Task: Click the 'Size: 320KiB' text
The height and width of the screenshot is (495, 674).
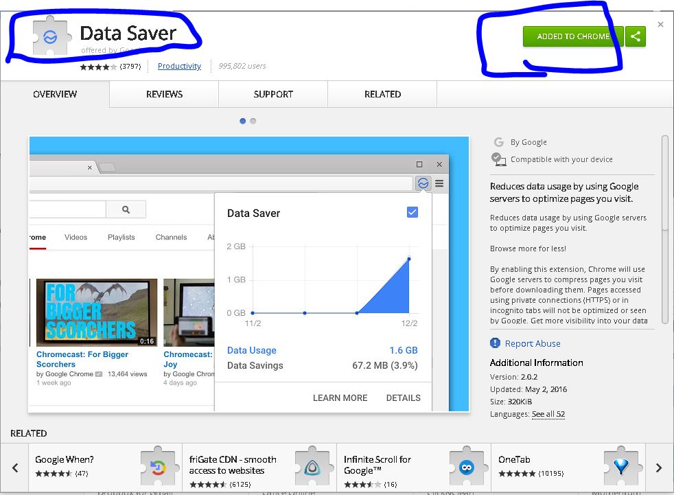Action: pos(511,402)
